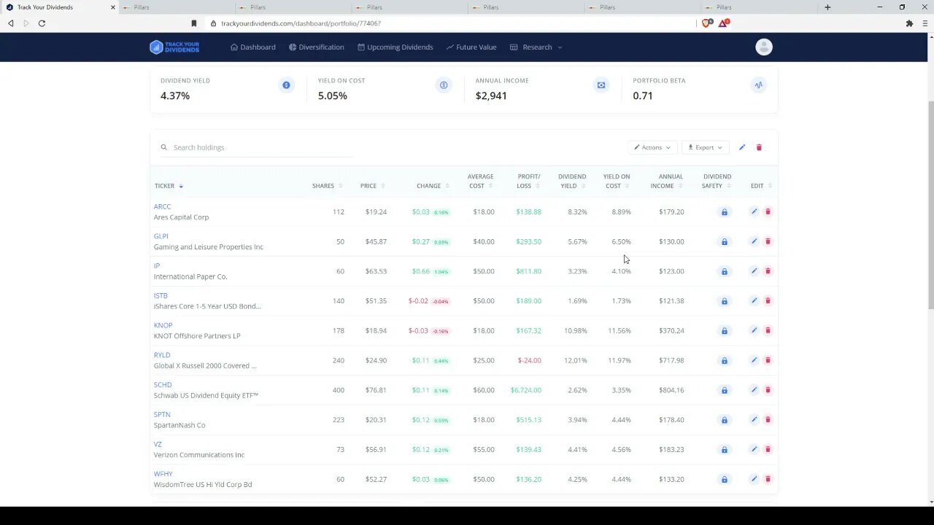Edit the RYLD holding pencil icon
Viewport: 934px width, 525px height.
754,360
